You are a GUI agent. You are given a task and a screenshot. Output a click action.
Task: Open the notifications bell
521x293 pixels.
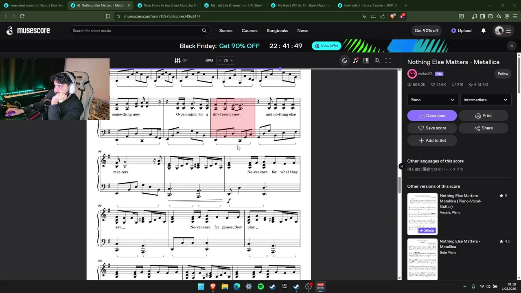(484, 31)
